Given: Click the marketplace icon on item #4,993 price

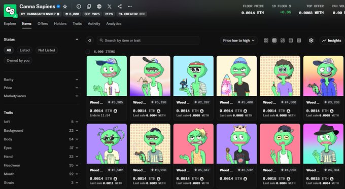Looking at the screenshot, I should point(289,179).
